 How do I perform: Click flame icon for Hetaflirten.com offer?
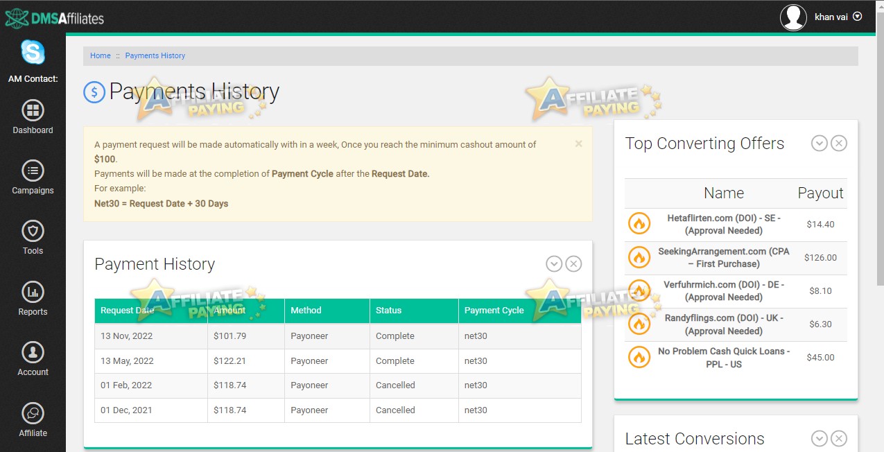pos(639,224)
